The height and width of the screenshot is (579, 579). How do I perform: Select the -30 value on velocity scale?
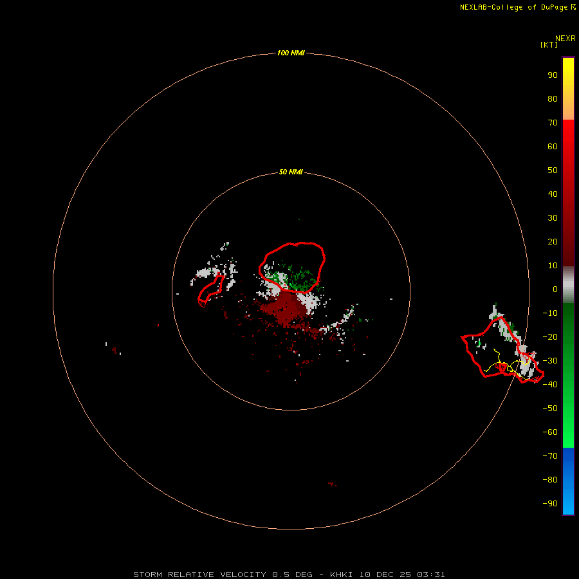point(550,361)
